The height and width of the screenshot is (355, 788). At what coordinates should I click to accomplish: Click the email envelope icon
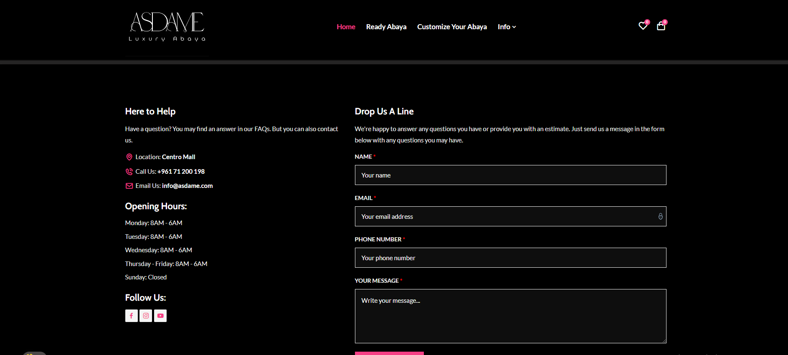pos(129,186)
